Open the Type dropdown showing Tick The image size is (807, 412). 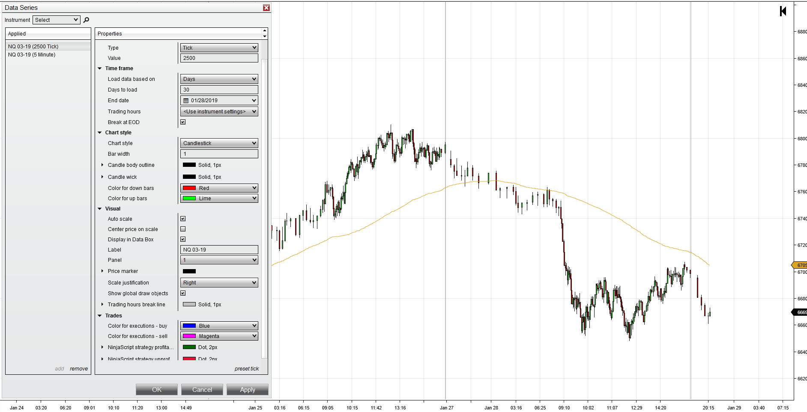point(219,47)
